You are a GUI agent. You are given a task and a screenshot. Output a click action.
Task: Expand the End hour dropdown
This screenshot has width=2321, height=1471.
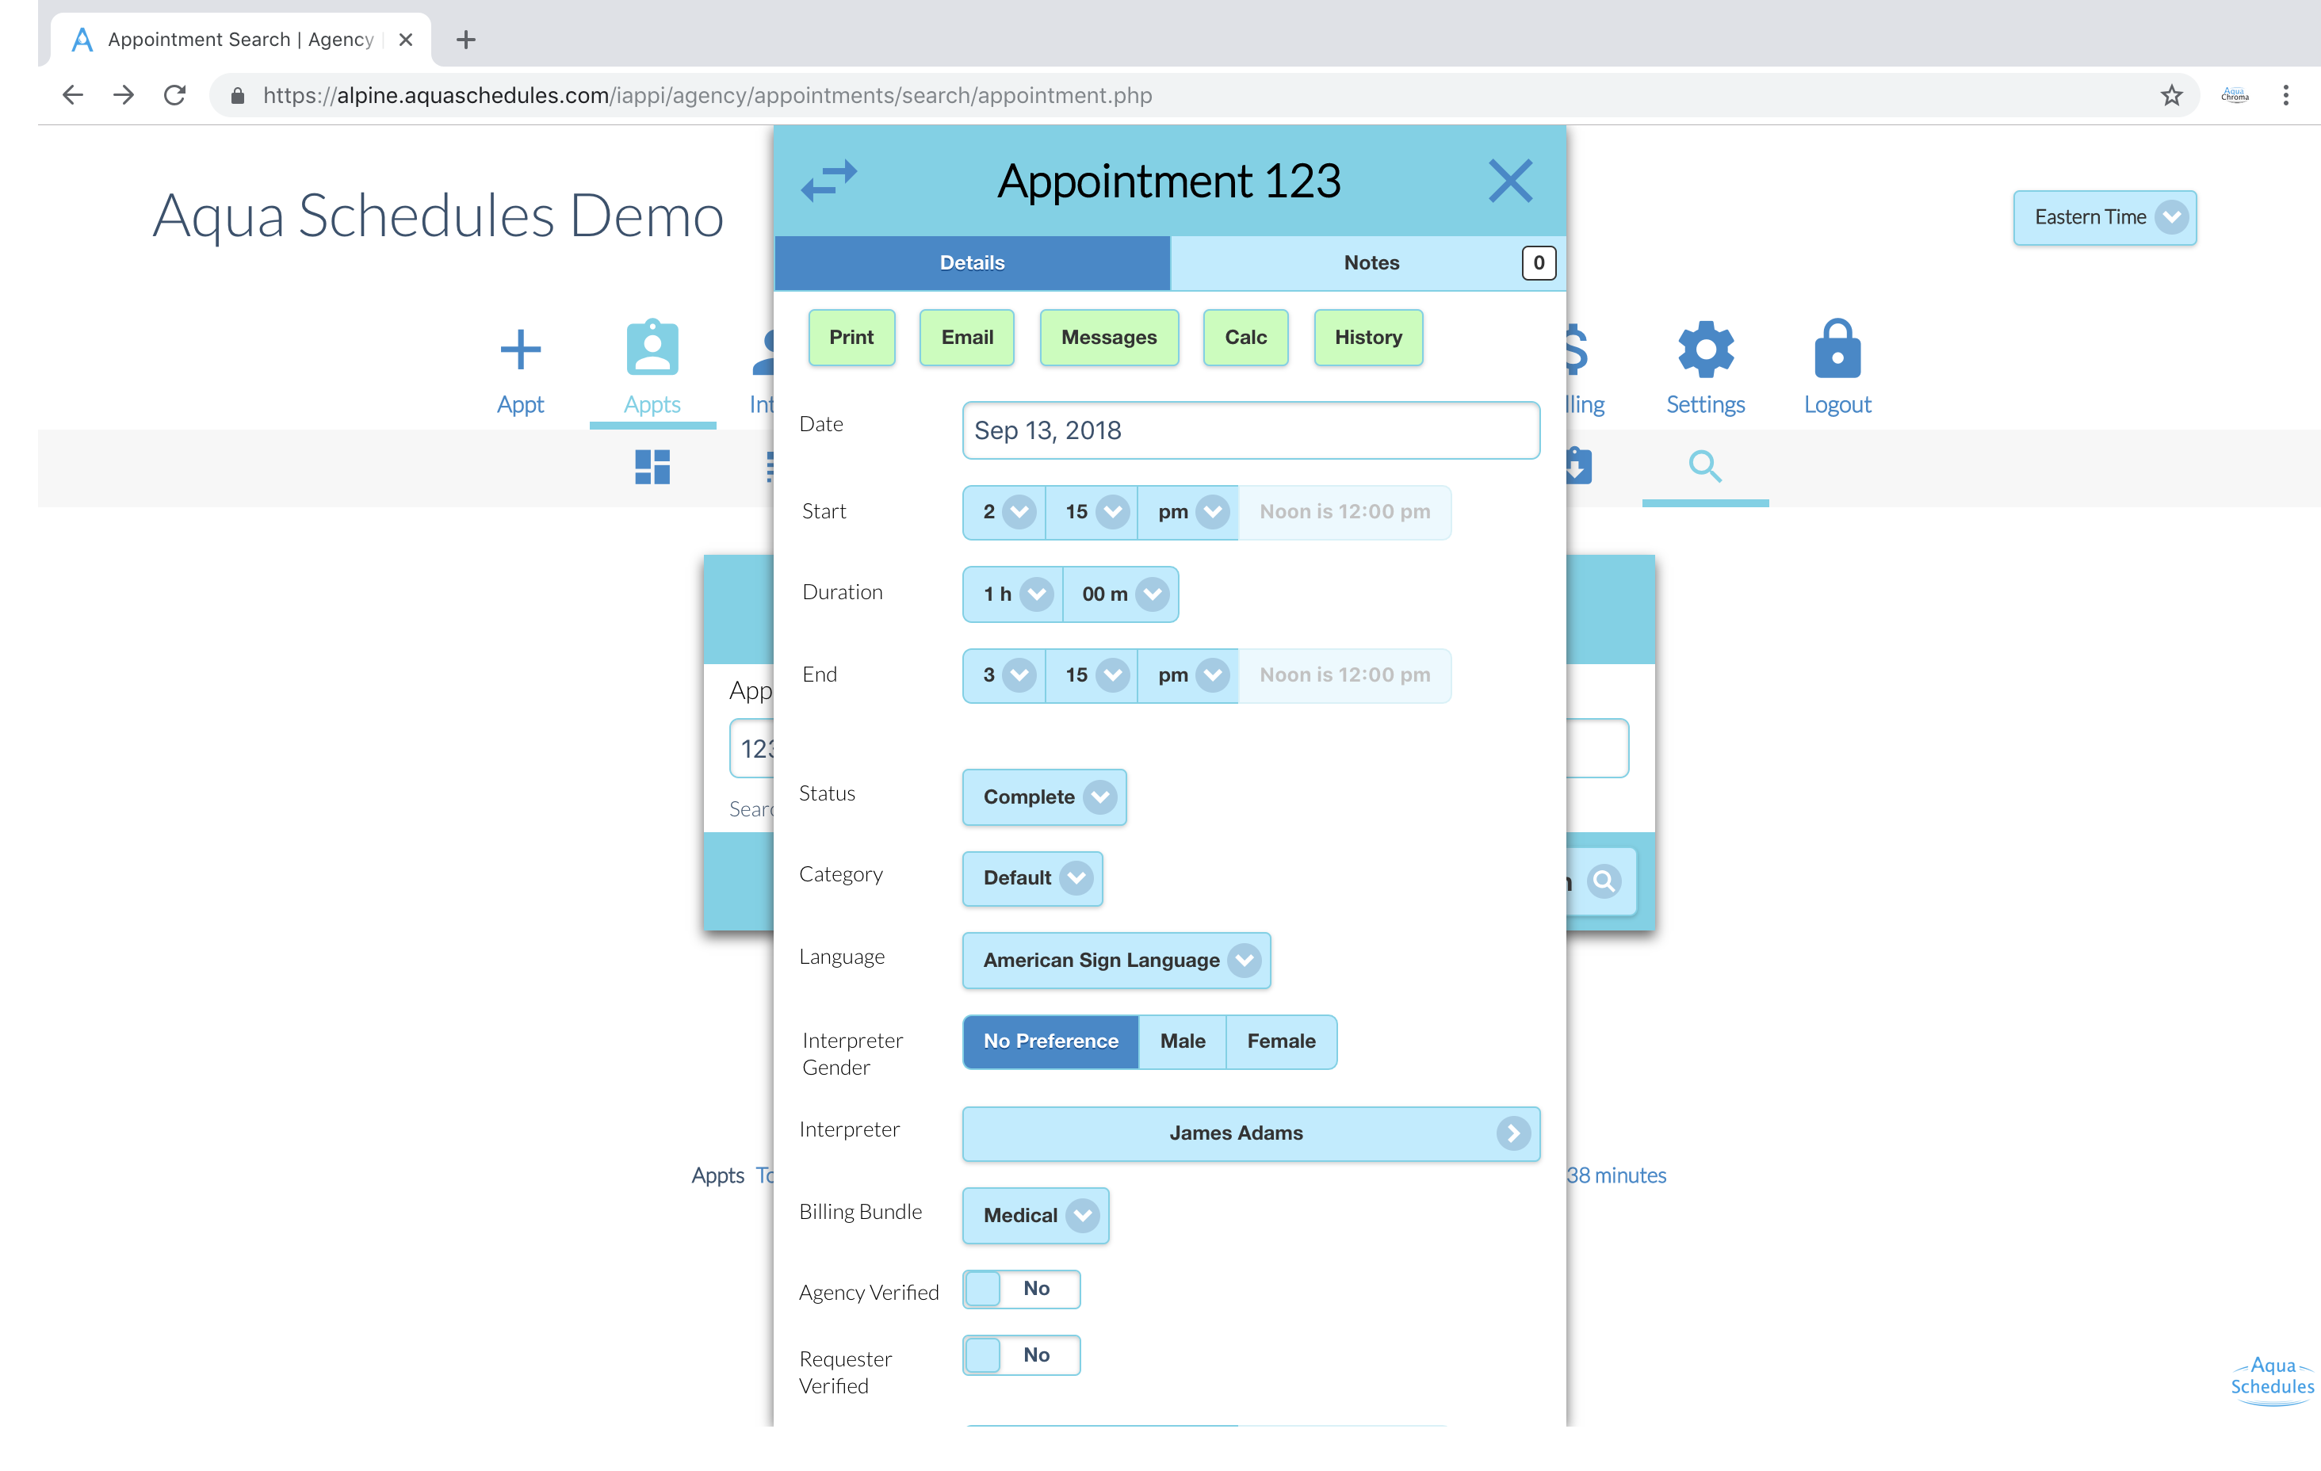[1004, 676]
